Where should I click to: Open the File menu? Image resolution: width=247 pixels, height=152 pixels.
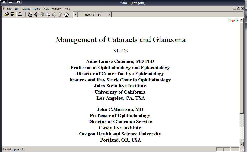coord(9,9)
